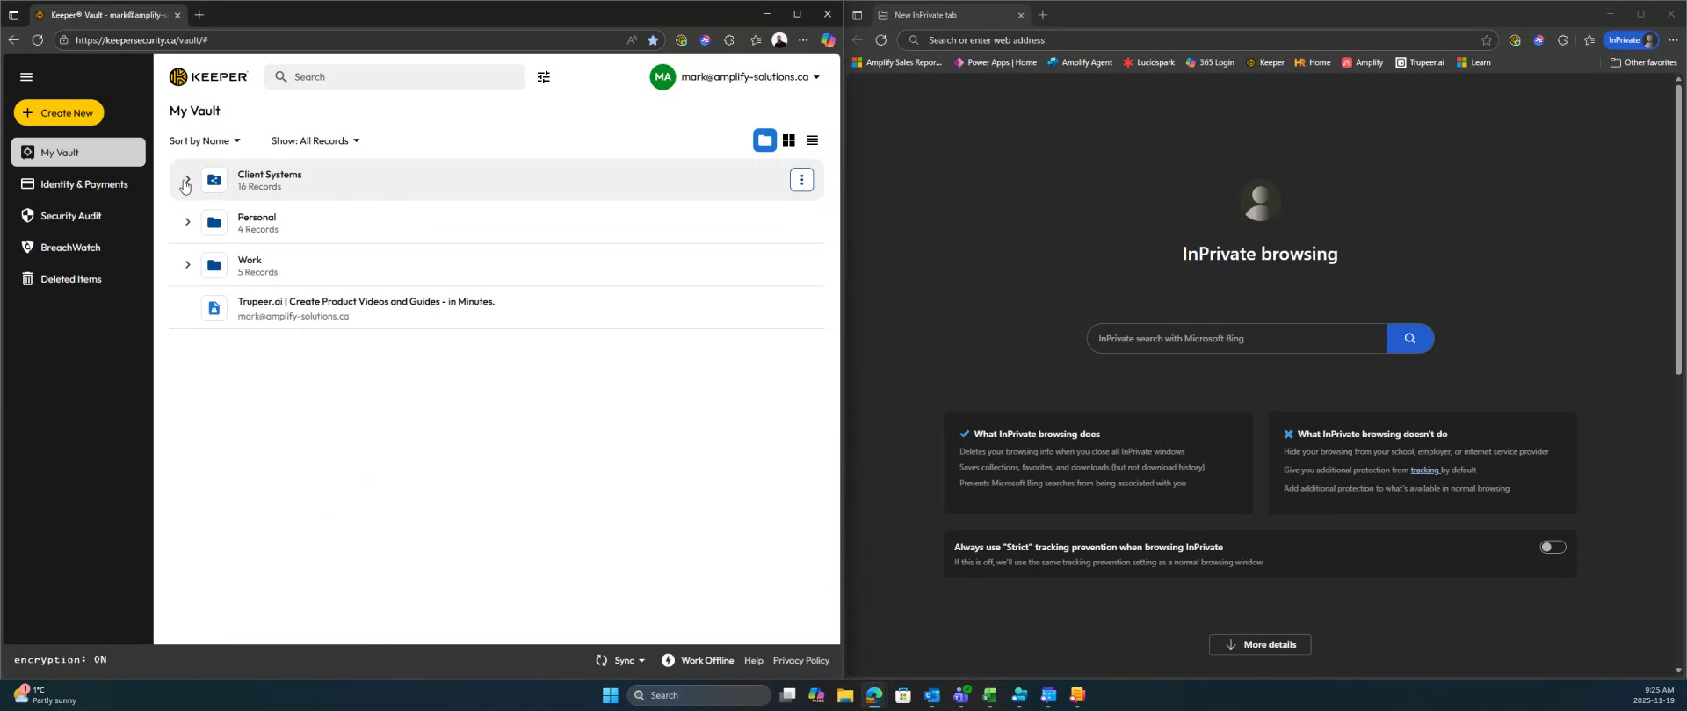
Task: Select My Vault in sidebar
Action: click(78, 152)
